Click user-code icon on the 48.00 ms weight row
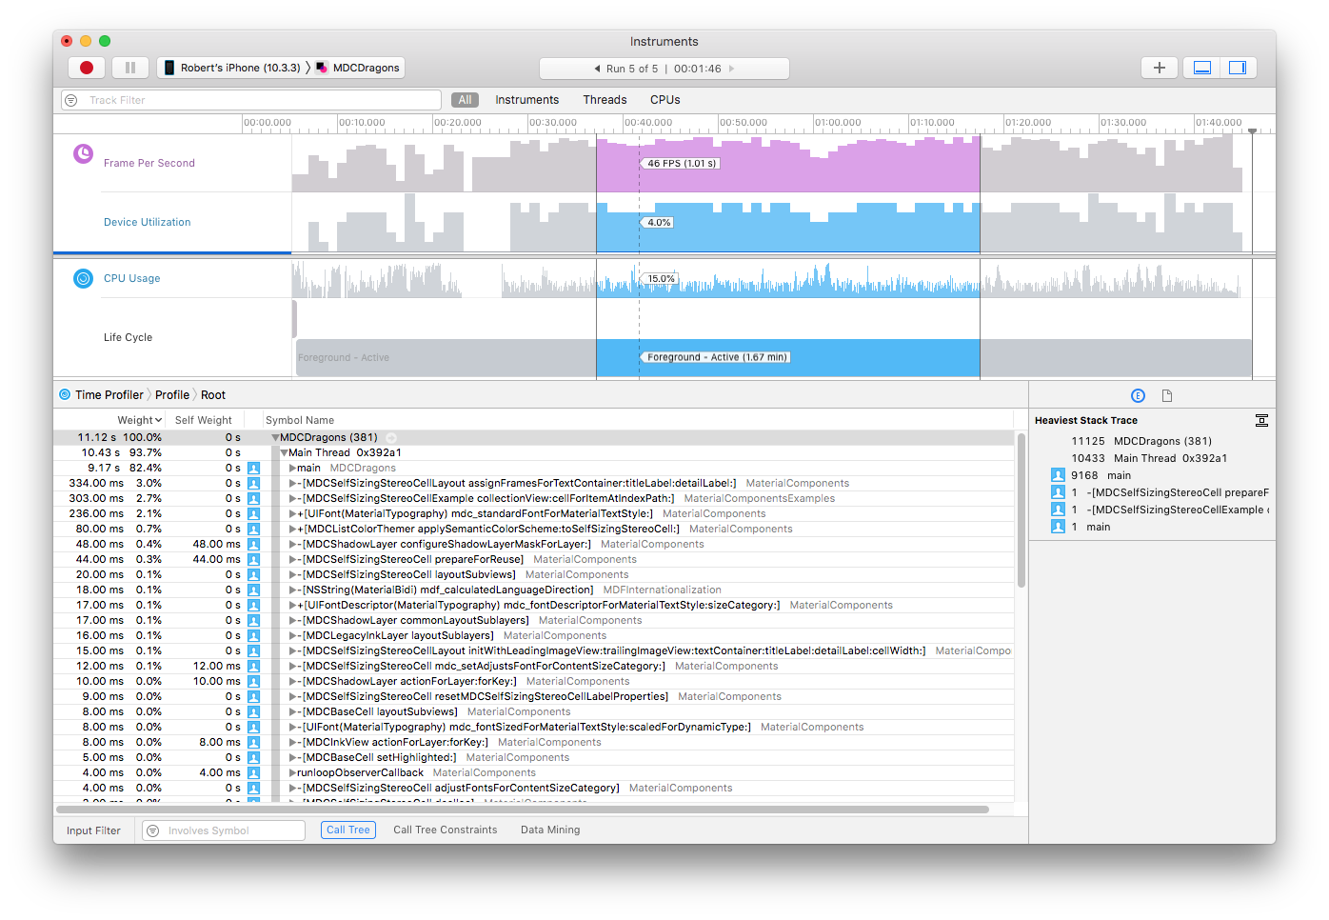The height and width of the screenshot is (920, 1329). [253, 545]
